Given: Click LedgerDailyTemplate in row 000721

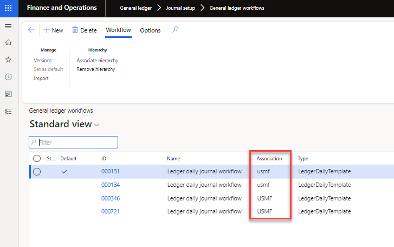Looking at the screenshot, I should tap(325, 211).
